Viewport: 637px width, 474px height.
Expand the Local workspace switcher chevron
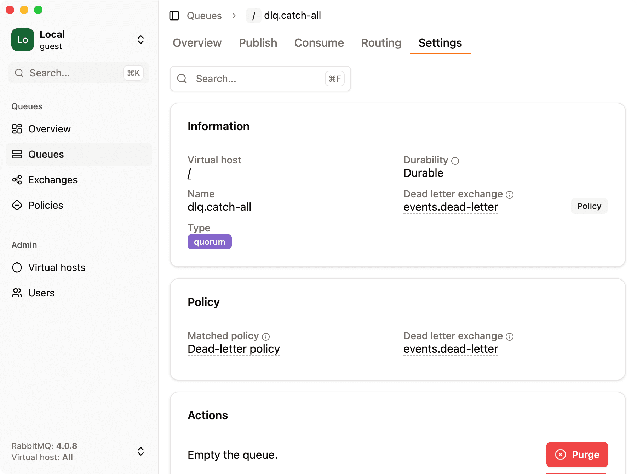pos(140,40)
